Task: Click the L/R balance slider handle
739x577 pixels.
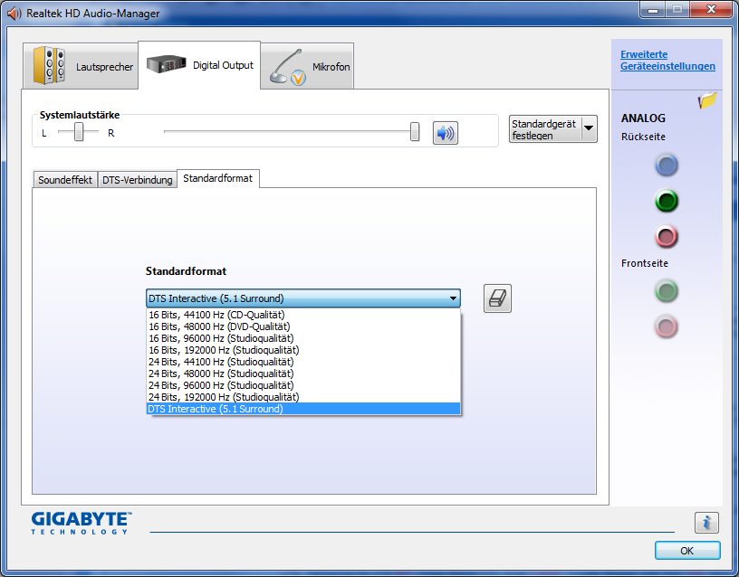Action: [79, 132]
